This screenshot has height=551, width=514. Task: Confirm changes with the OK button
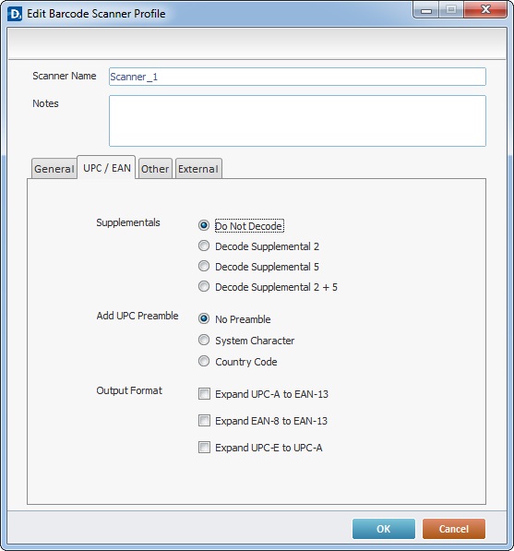384,529
